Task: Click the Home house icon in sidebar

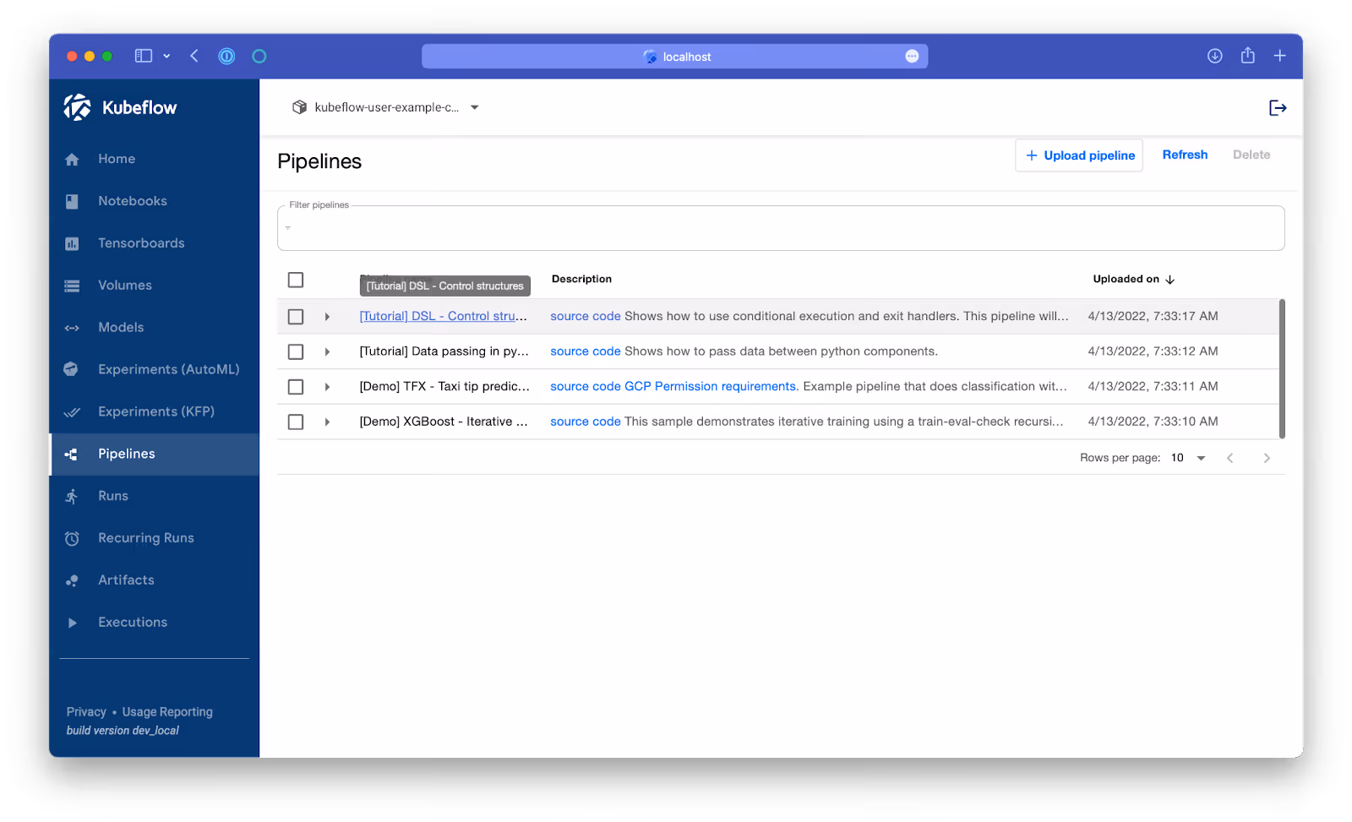Action: (72, 160)
